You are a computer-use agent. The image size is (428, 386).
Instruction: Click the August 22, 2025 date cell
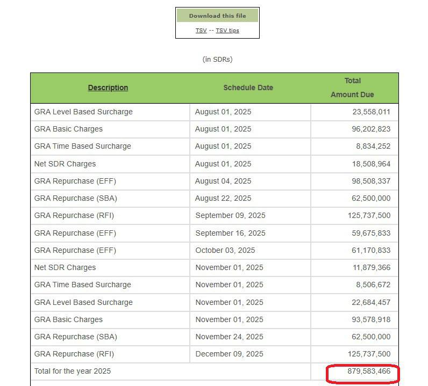click(x=223, y=198)
